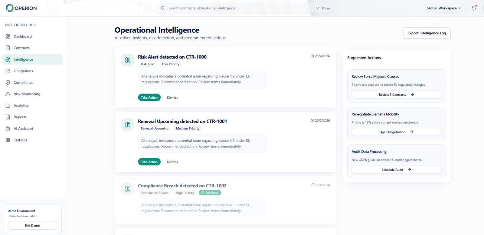Open Settings from the sidebar
484x235 pixels.
(x=32, y=140)
